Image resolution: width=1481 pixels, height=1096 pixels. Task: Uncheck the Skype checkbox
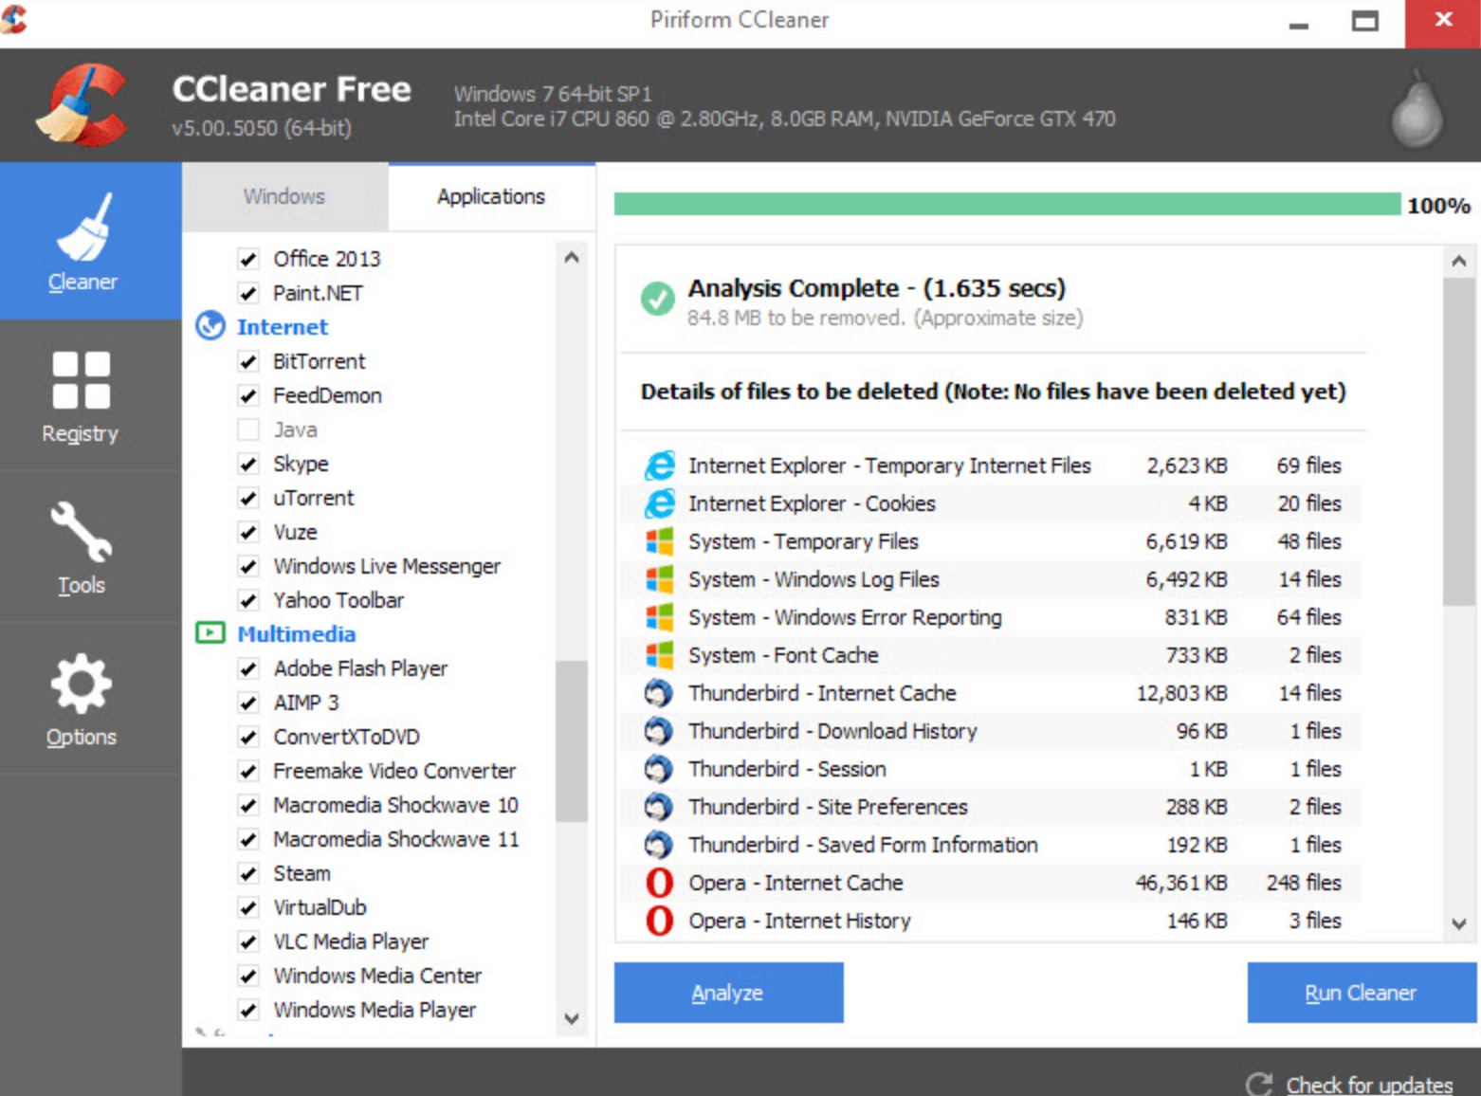tap(248, 464)
